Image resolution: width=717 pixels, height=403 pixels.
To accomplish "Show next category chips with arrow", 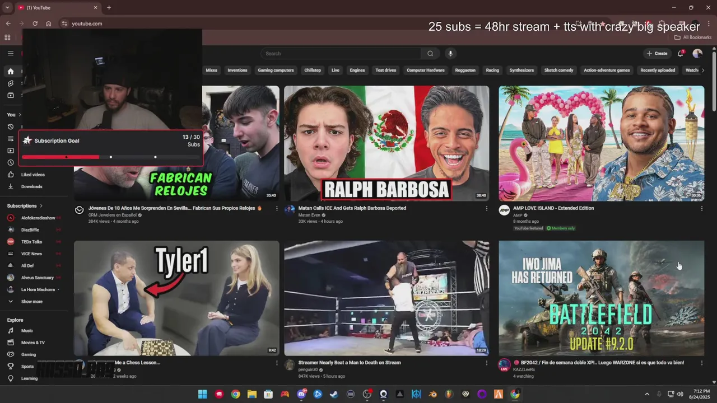I will (x=703, y=70).
